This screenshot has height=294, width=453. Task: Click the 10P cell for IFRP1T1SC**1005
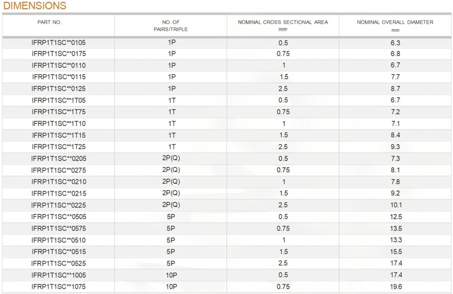(x=171, y=275)
